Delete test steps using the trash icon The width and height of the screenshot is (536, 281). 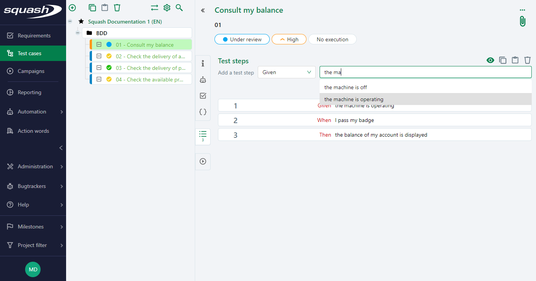coord(527,60)
